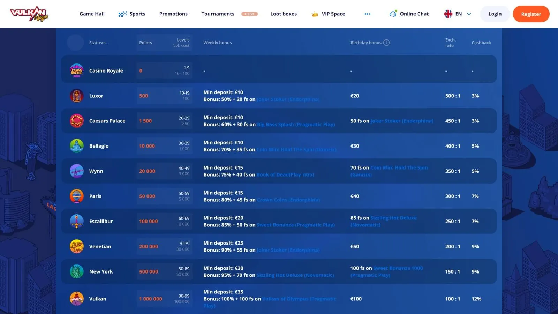This screenshot has height=314, width=558.
Task: Click the Paris balloon status icon
Action: coord(77,196)
